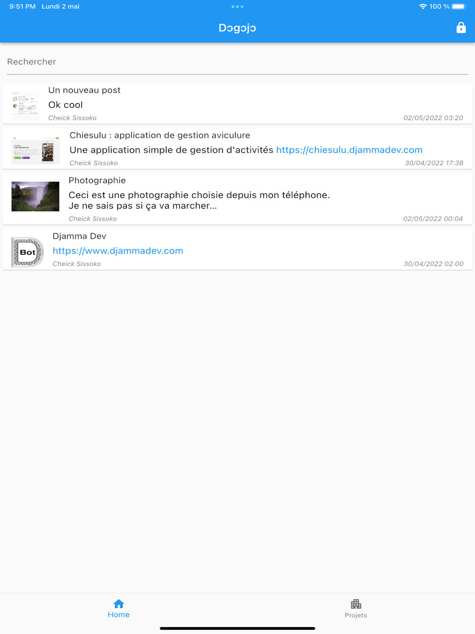Tap the Projets building icon
The height and width of the screenshot is (634, 475).
click(356, 604)
